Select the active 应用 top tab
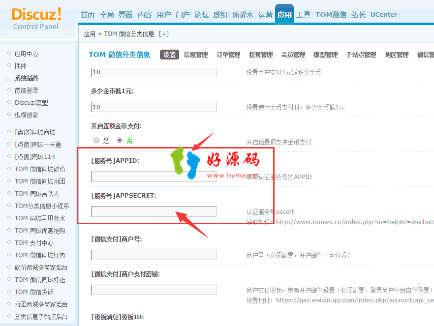Image resolution: width=434 pixels, height=326 pixels. pos(284,15)
